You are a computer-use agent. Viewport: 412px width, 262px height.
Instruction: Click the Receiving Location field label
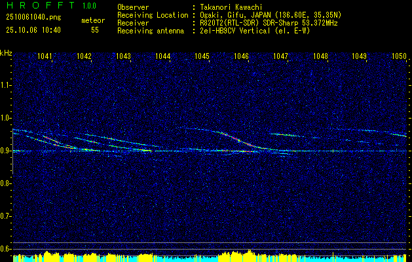(x=153, y=16)
